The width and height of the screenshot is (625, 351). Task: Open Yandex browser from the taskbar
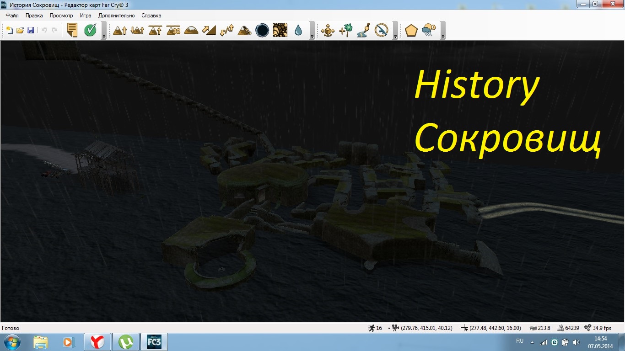click(x=97, y=342)
